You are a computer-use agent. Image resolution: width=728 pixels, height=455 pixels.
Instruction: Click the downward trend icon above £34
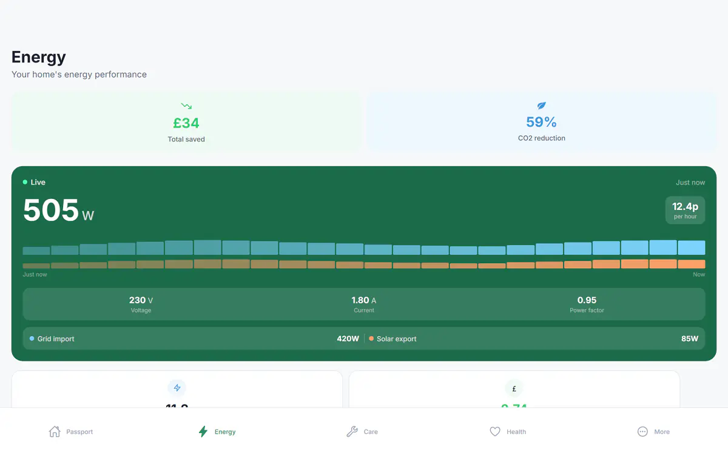coord(186,106)
